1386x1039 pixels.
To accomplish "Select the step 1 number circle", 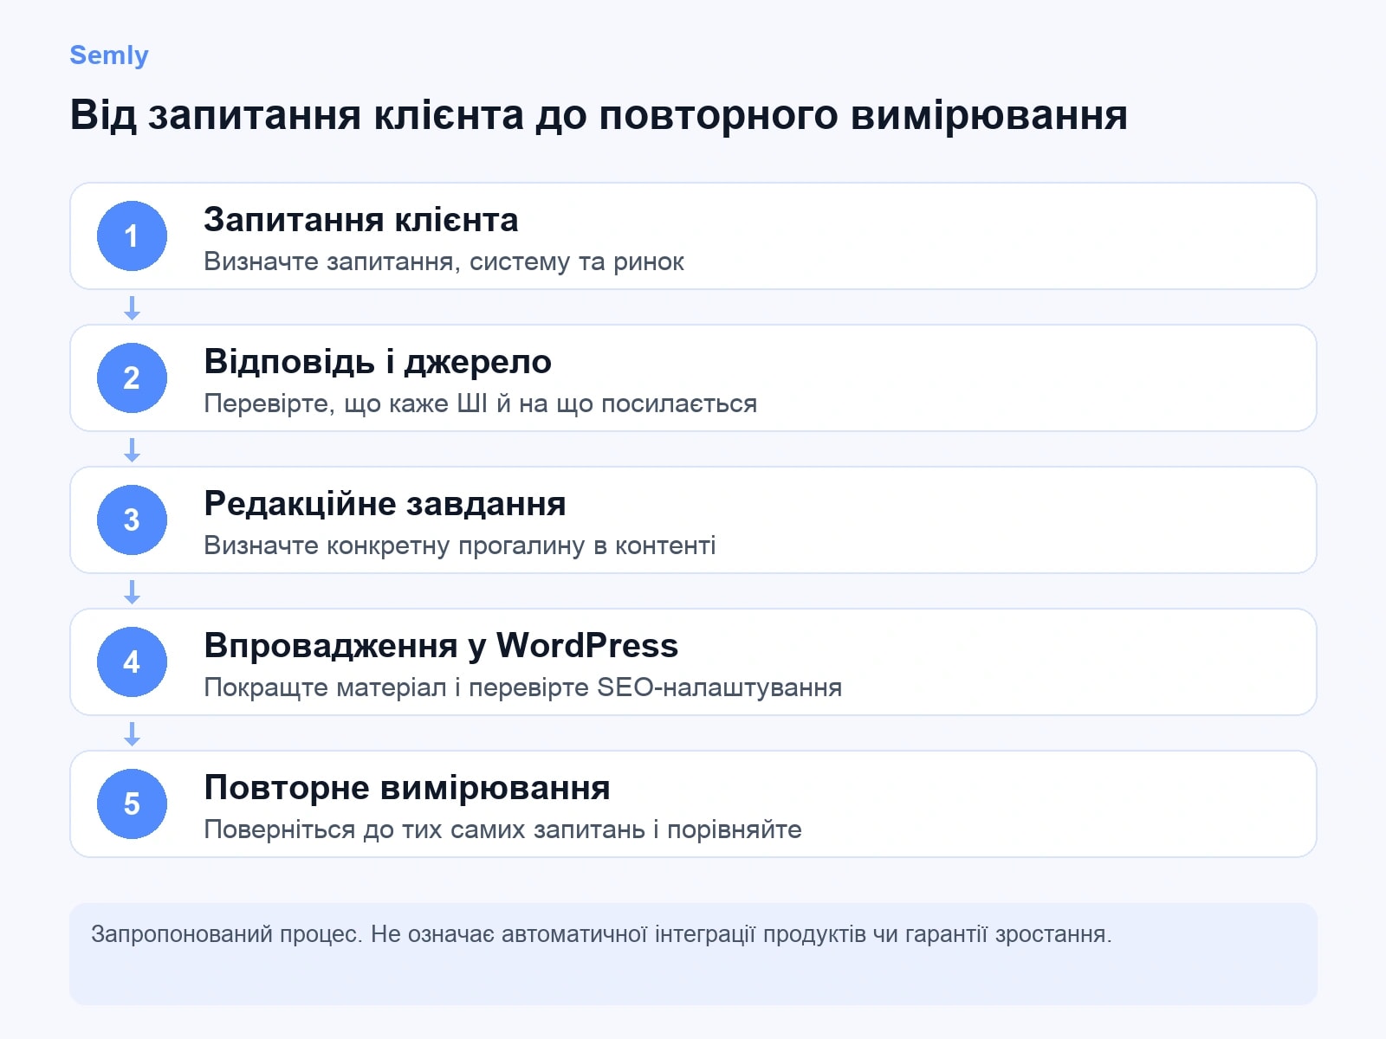I will tap(132, 236).
